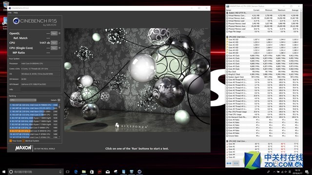312x175 pixels.
Task: Select the Core #0 Clock sensor row
Action: point(262,55)
